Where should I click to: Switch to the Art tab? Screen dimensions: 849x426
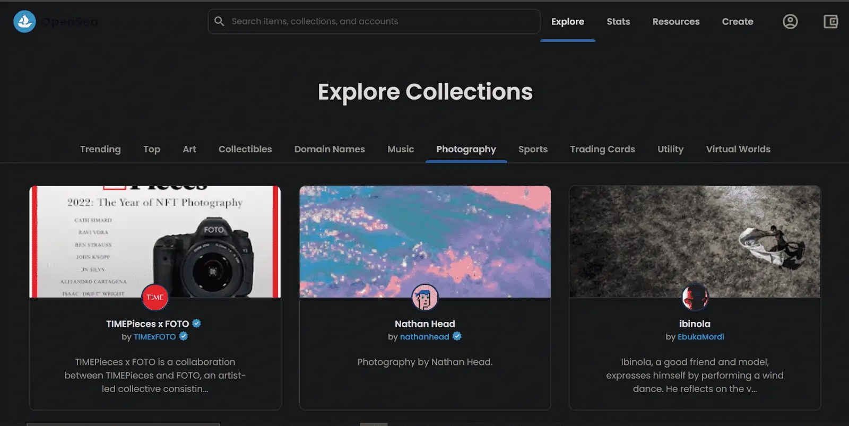(x=189, y=149)
